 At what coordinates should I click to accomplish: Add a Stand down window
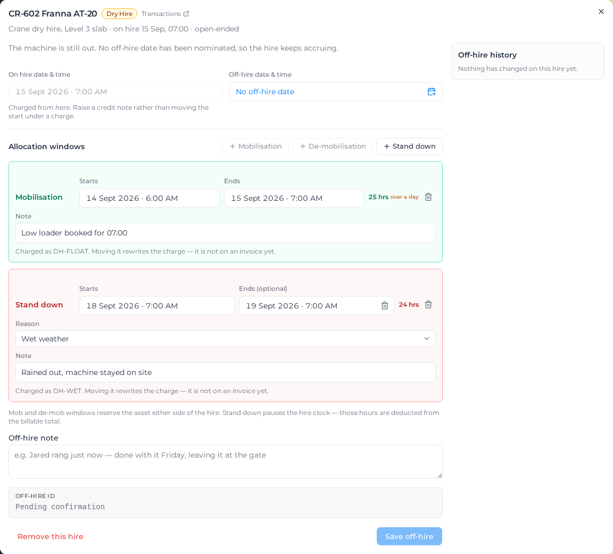click(x=409, y=146)
